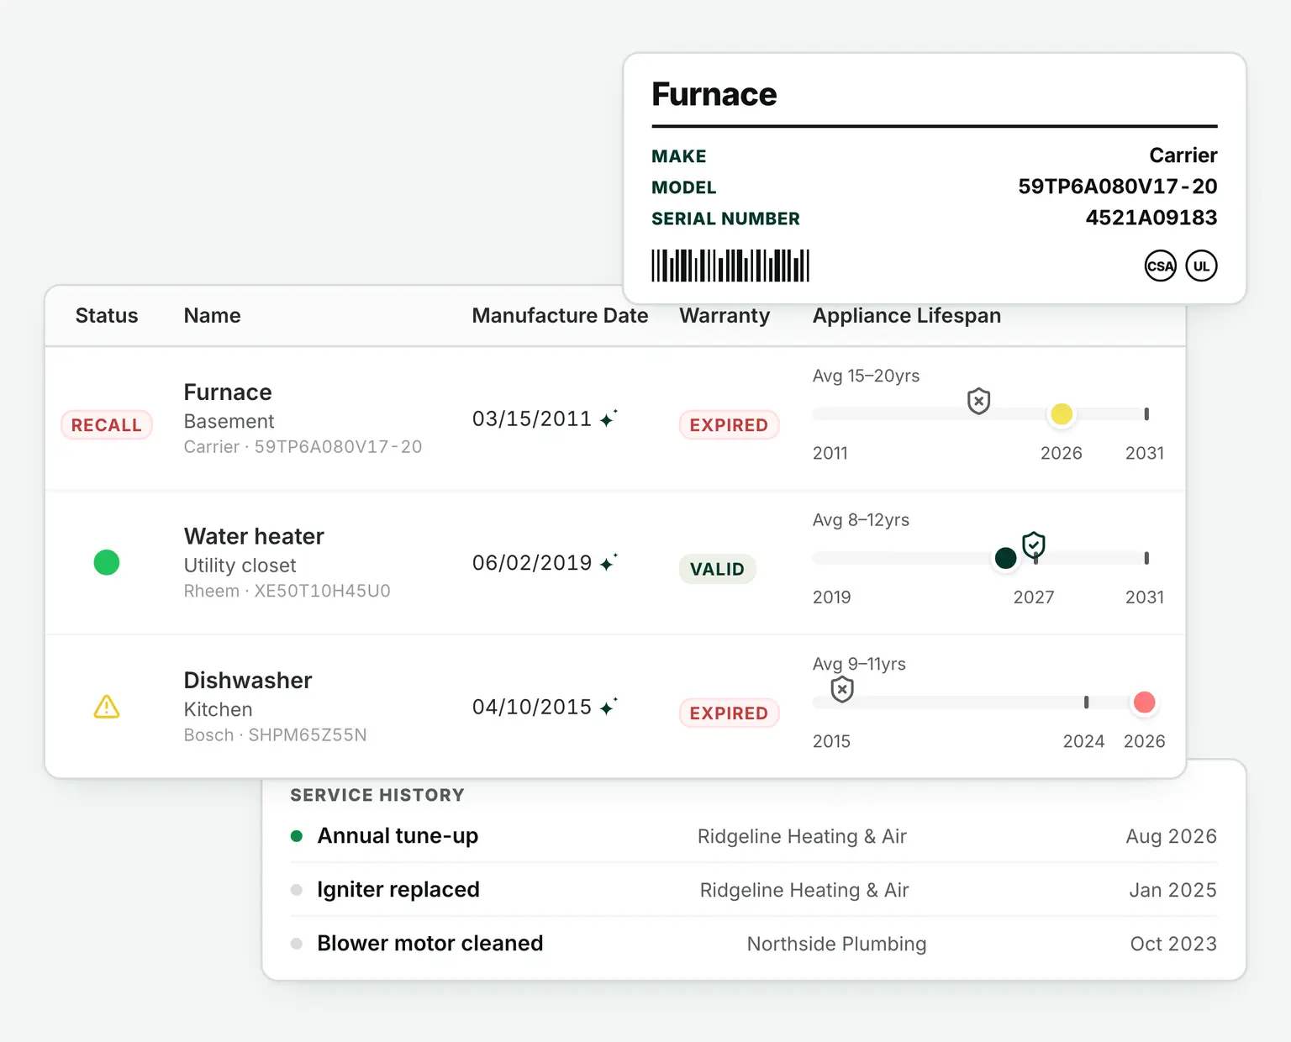
Task: Click the CSA certification icon
Action: pyautogui.click(x=1161, y=266)
